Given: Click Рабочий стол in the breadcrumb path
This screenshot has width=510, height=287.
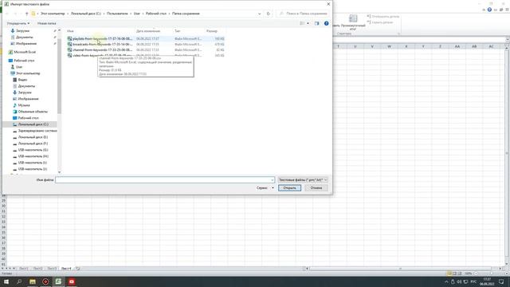Looking at the screenshot, I should pos(156,14).
